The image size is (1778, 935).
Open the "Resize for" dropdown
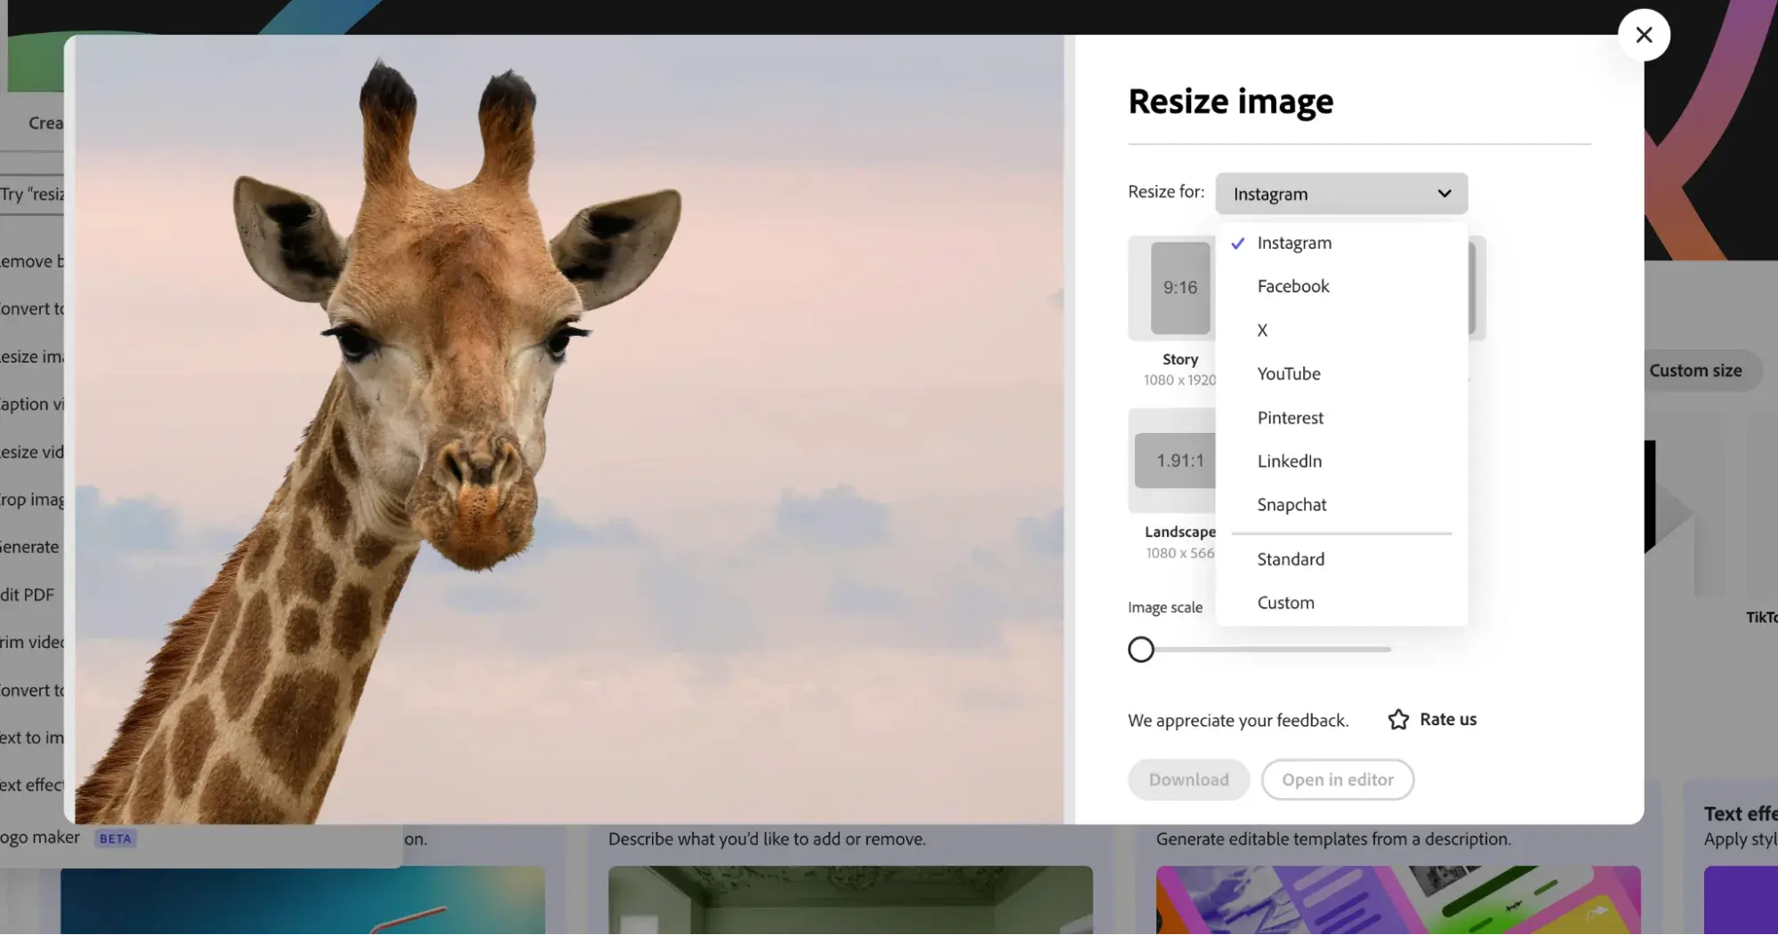pos(1340,193)
